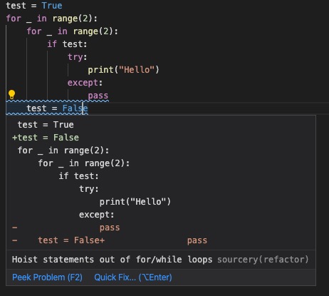Click 'if test:' in the hover diff

(78, 176)
